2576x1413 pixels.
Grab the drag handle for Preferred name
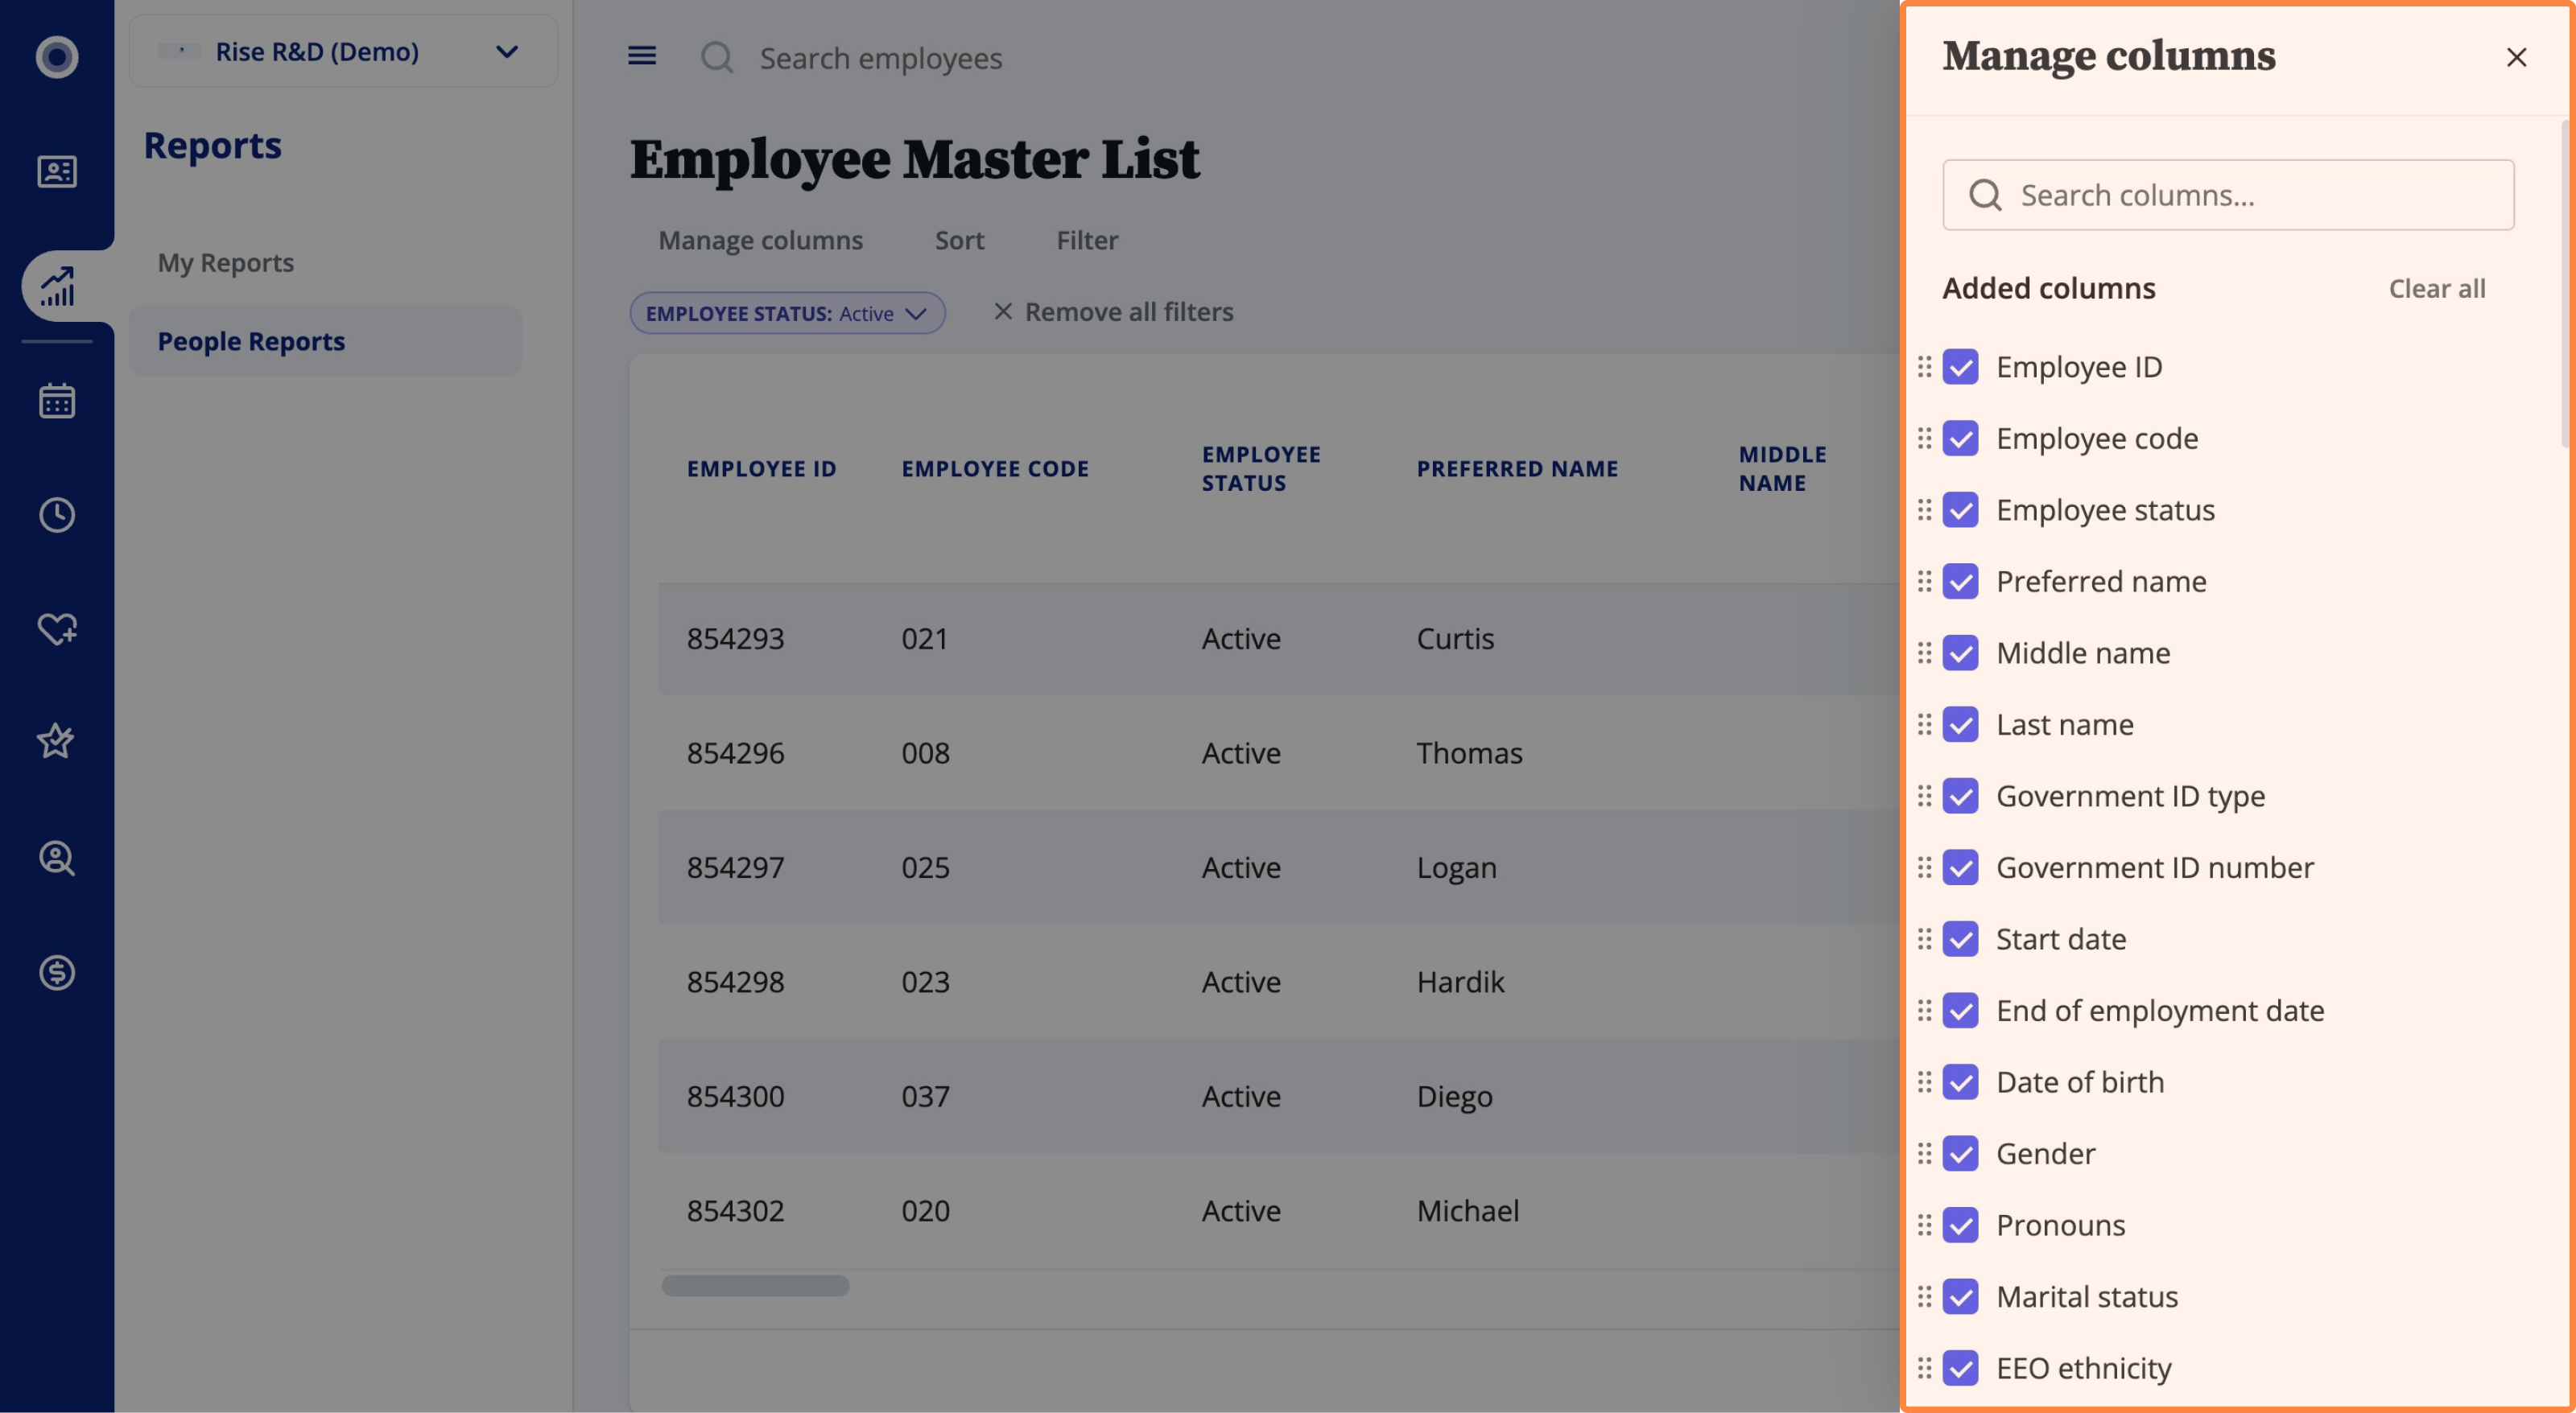point(1924,581)
